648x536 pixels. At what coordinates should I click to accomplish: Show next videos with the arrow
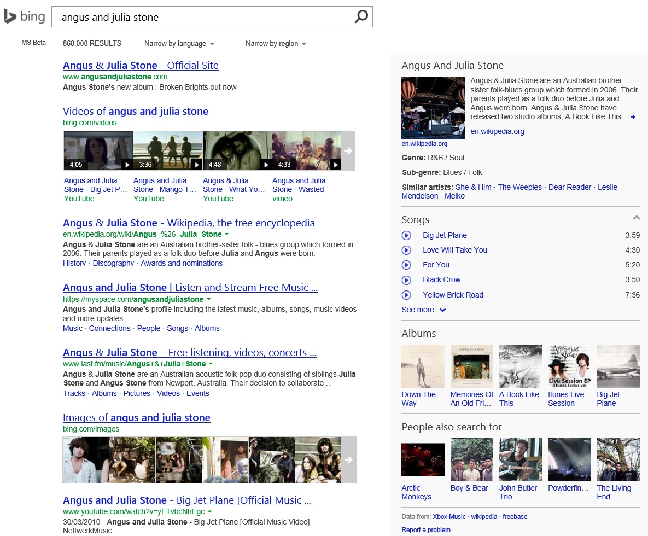coord(348,150)
